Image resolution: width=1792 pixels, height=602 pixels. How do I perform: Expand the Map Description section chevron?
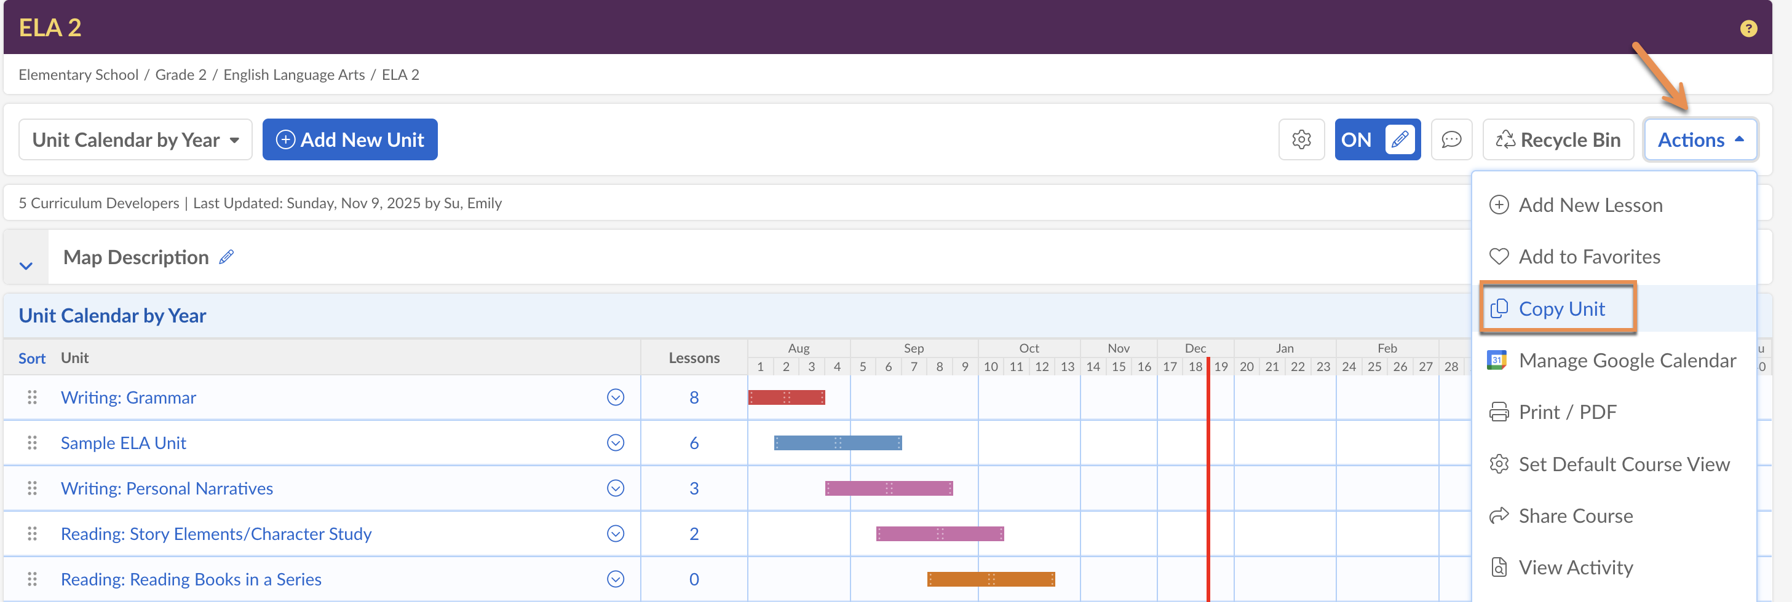click(x=26, y=265)
